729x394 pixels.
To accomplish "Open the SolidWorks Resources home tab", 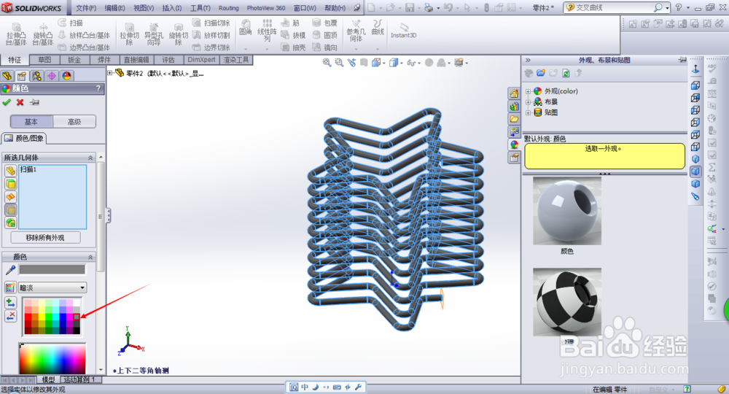I will 514,93.
